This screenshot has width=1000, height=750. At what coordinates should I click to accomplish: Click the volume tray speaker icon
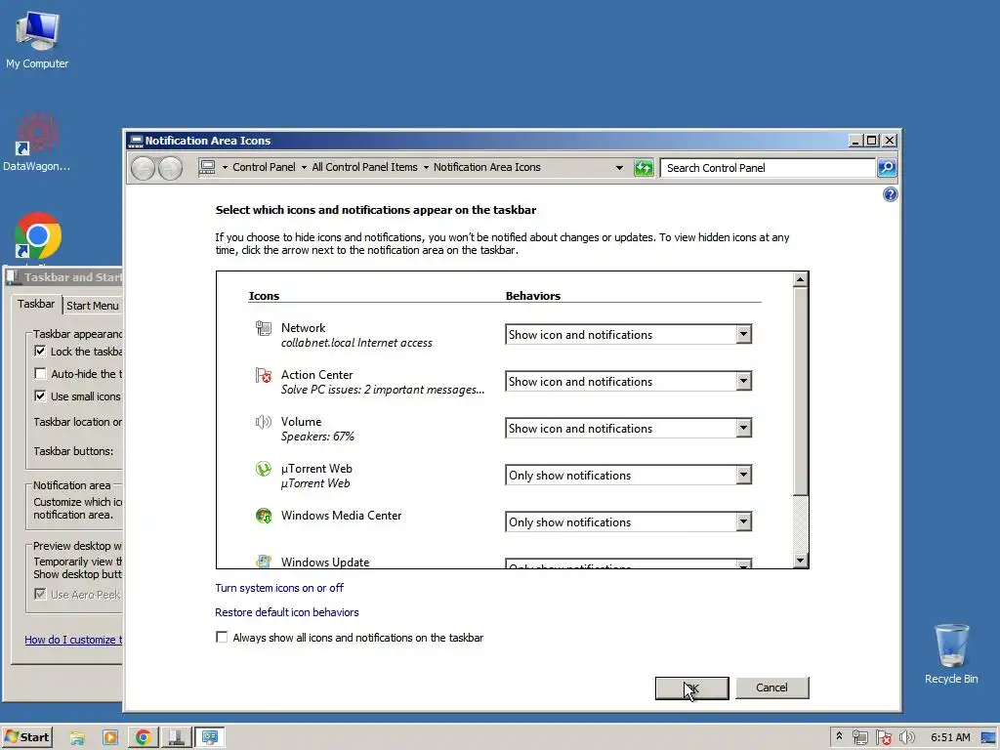[906, 738]
